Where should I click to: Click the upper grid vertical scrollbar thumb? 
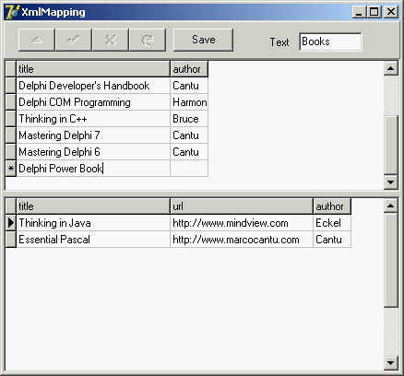[x=391, y=146]
